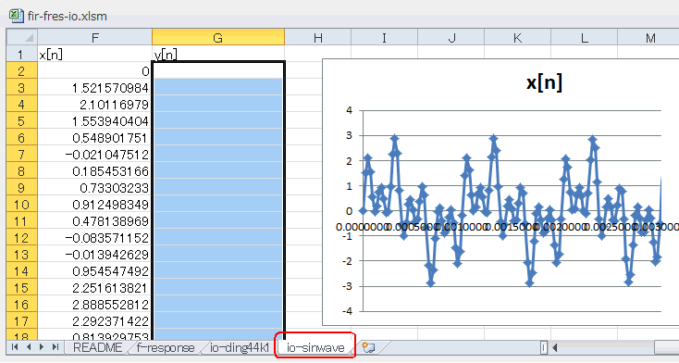Click cell containing 0.185453166

(x=95, y=171)
